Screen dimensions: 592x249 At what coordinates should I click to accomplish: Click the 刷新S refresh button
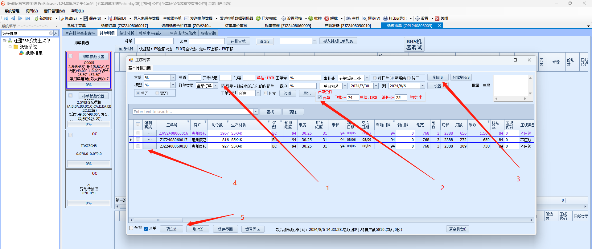(x=438, y=77)
